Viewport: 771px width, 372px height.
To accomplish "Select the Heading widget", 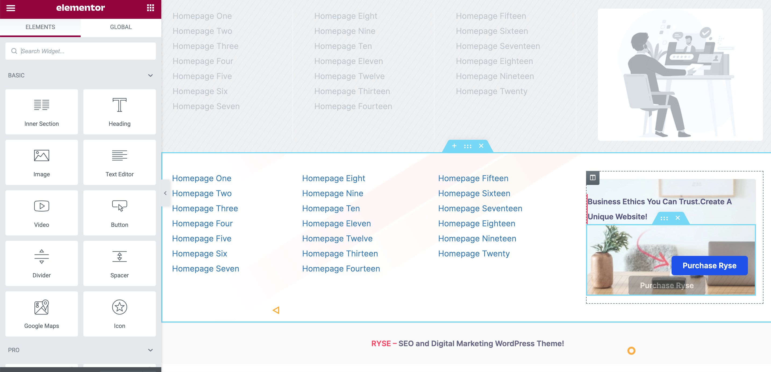I will pos(119,111).
